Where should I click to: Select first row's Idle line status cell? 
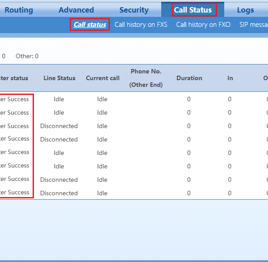pyautogui.click(x=59, y=99)
